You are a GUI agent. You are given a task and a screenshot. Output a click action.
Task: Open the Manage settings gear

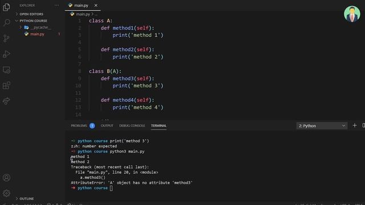click(6, 193)
